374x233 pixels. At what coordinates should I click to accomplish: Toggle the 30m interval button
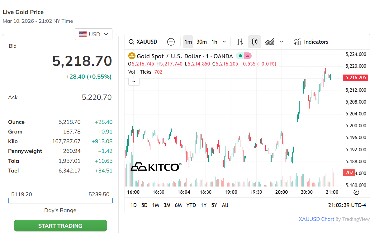pyautogui.click(x=201, y=42)
